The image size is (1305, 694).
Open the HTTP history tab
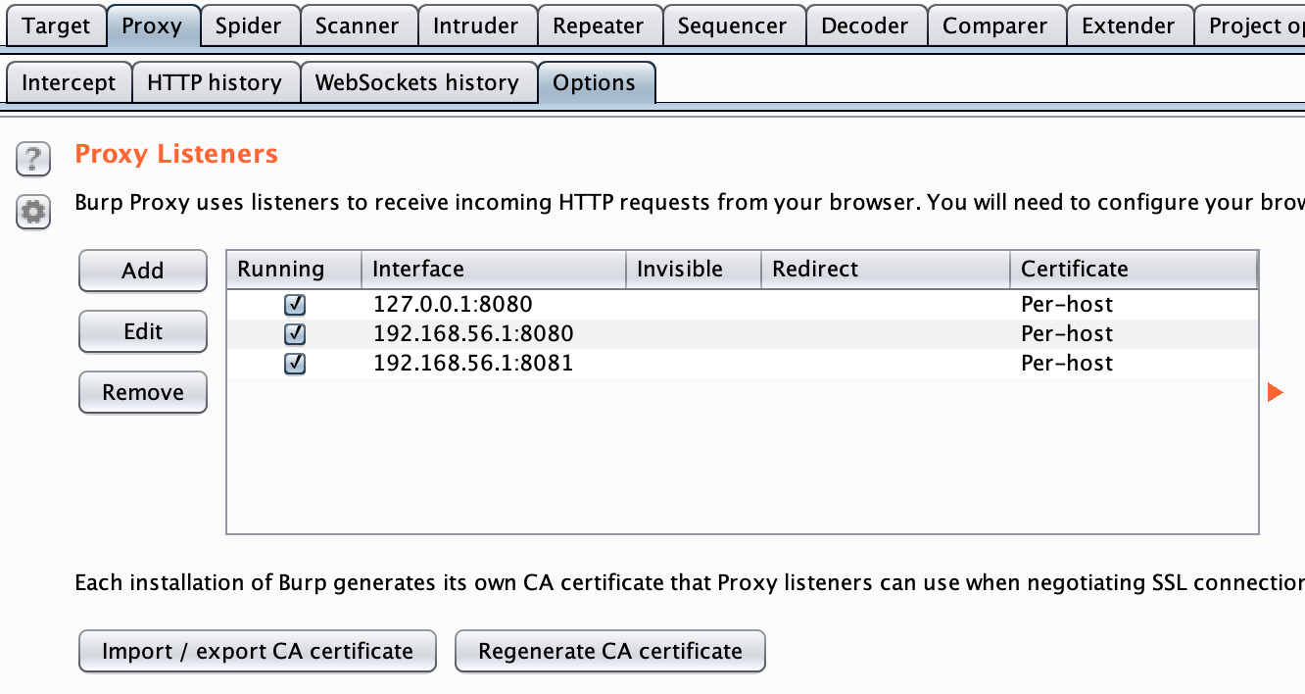point(216,82)
